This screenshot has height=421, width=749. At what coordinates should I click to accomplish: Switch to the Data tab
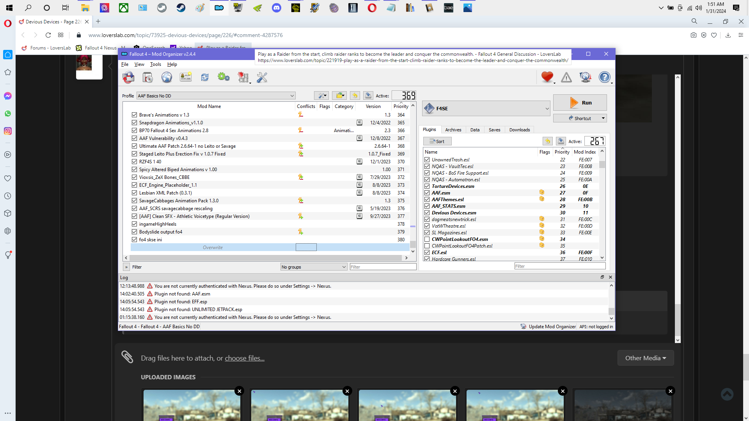[x=475, y=130]
